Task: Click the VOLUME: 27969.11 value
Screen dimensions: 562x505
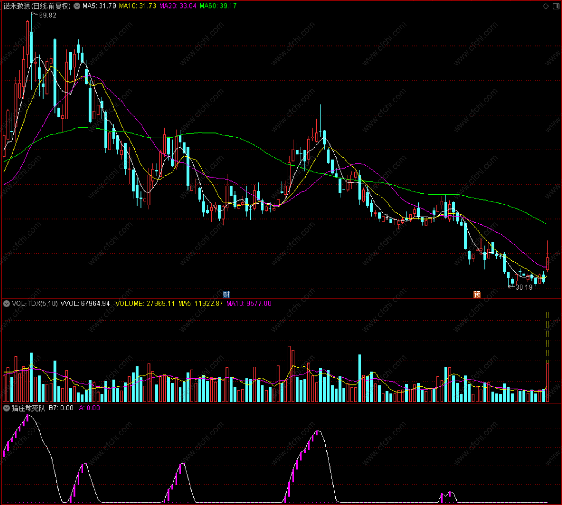Action: [145, 304]
